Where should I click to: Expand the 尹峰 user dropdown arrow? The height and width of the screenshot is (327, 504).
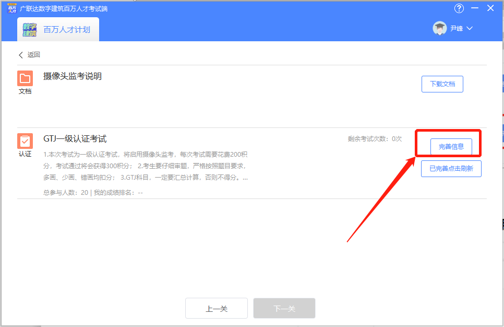click(x=470, y=28)
